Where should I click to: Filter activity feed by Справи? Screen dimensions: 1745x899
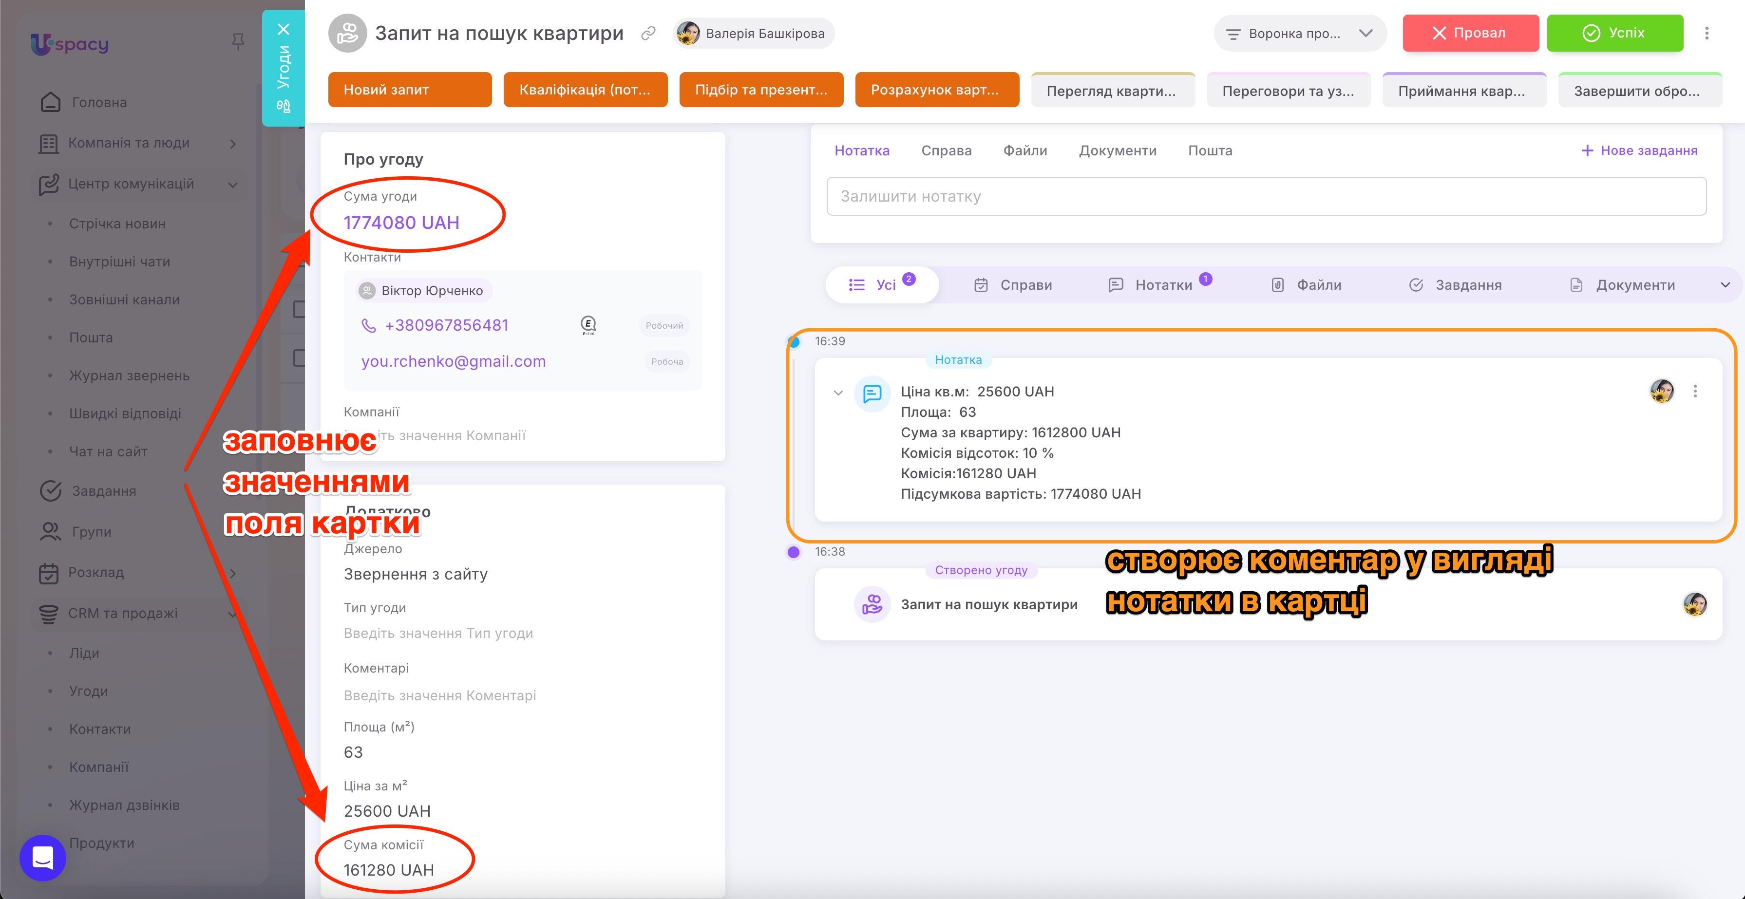tap(1013, 285)
